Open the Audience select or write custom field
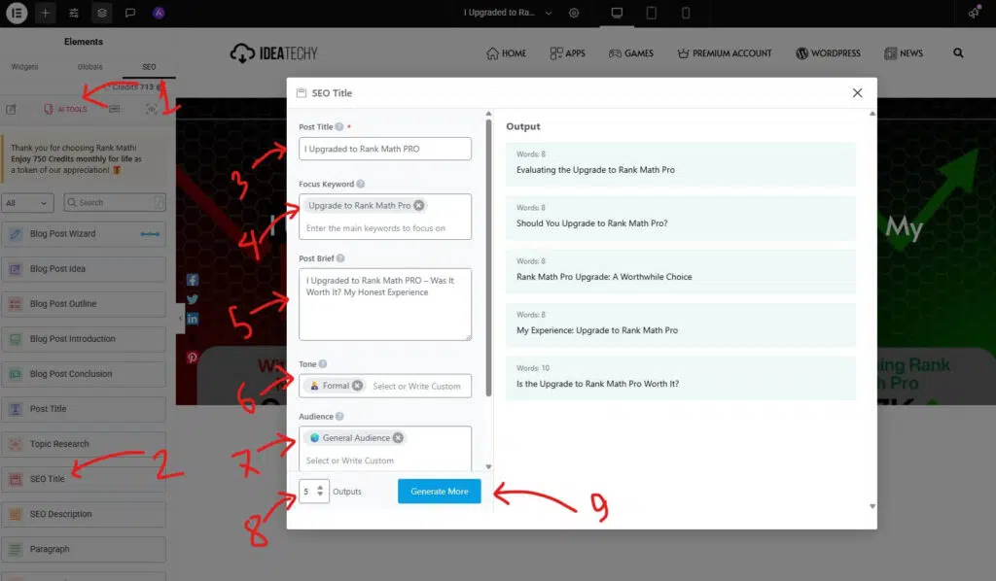The image size is (996, 581). 350,461
